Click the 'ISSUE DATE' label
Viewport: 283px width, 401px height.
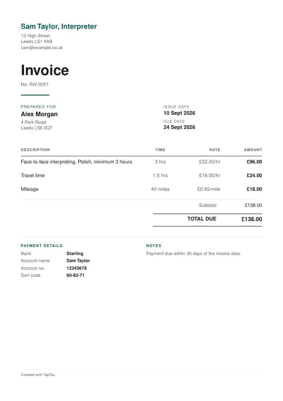coord(176,107)
